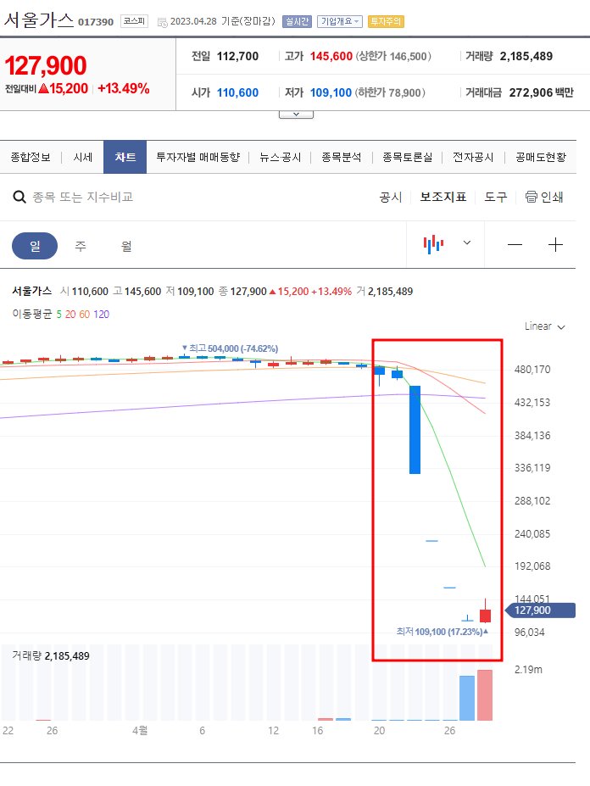Click the 보조지표 button

[x=443, y=197]
